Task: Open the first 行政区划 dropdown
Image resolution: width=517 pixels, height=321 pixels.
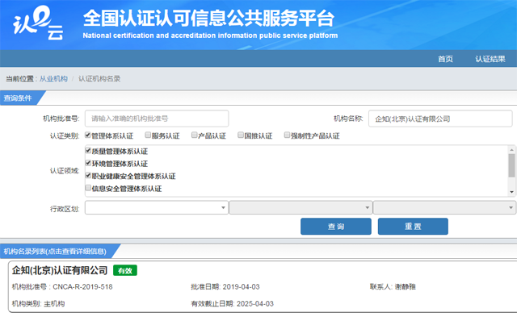Action: (157, 208)
